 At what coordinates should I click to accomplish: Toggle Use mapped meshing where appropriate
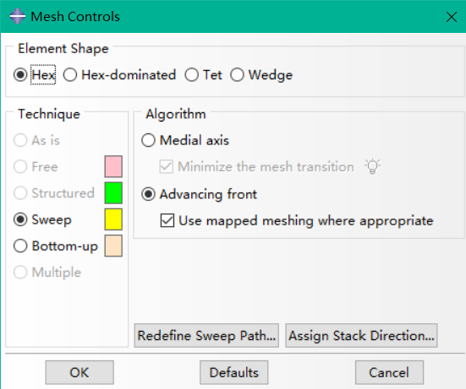pyautogui.click(x=167, y=220)
